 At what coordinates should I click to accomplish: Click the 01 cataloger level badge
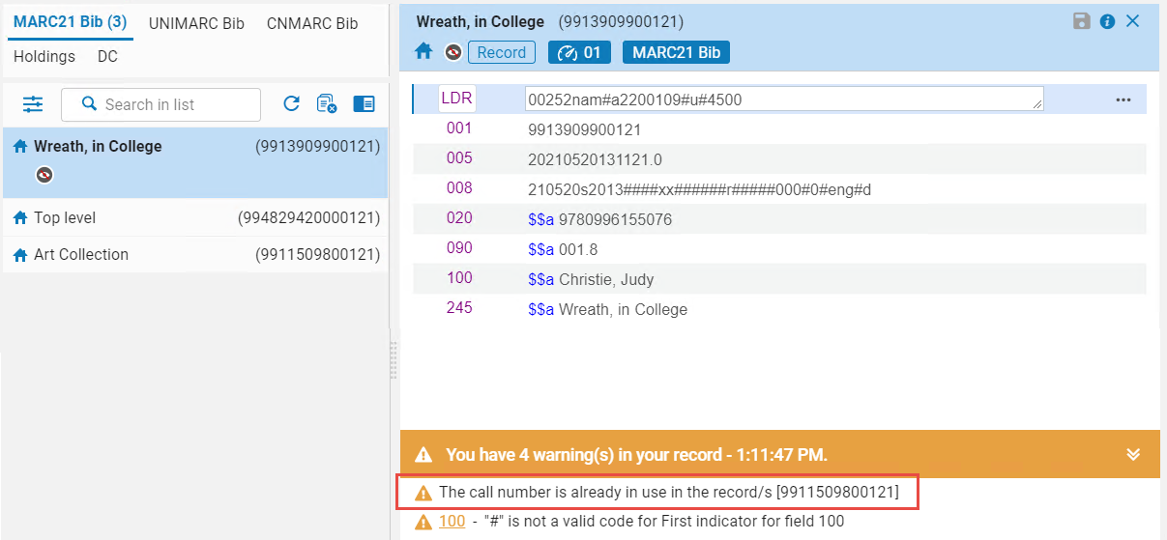(579, 52)
